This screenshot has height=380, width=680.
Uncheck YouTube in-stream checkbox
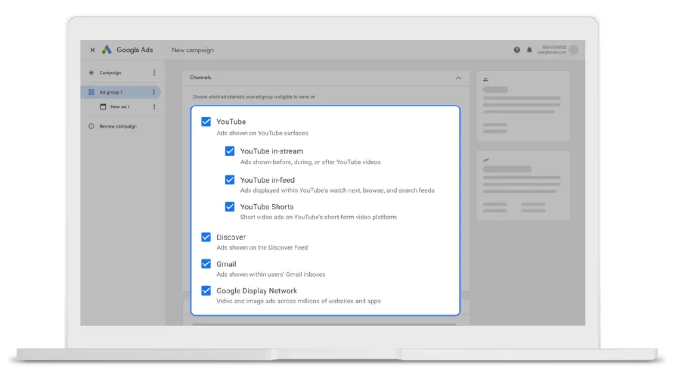(x=230, y=151)
